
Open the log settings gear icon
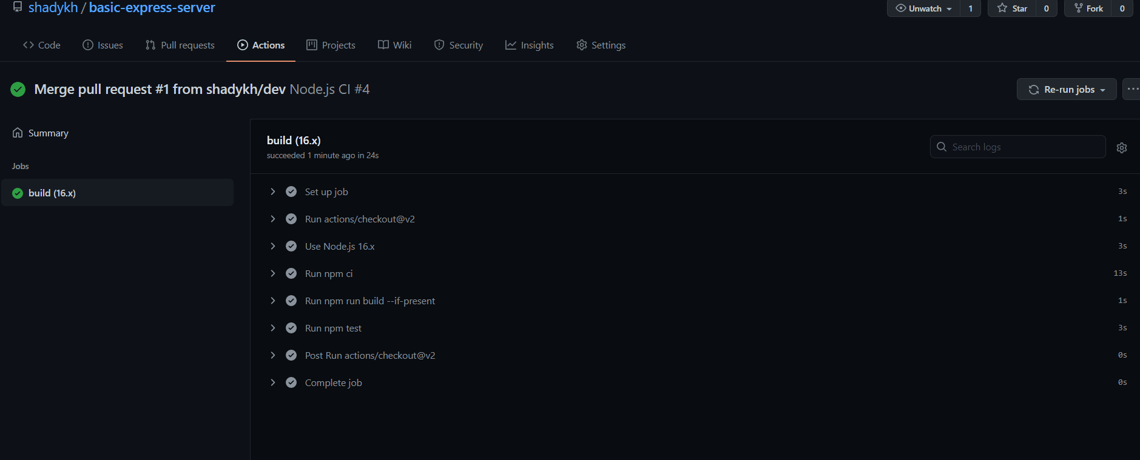pyautogui.click(x=1122, y=147)
